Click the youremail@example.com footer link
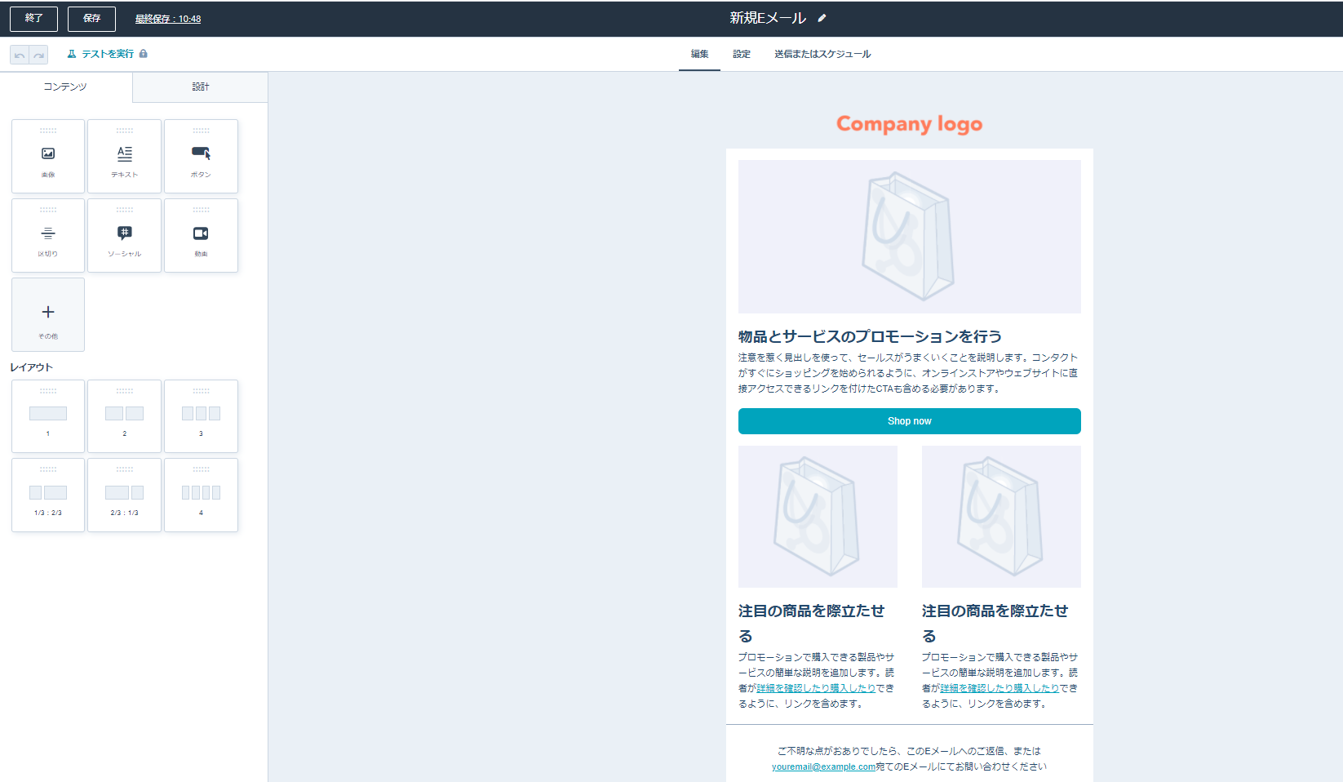 tap(823, 766)
